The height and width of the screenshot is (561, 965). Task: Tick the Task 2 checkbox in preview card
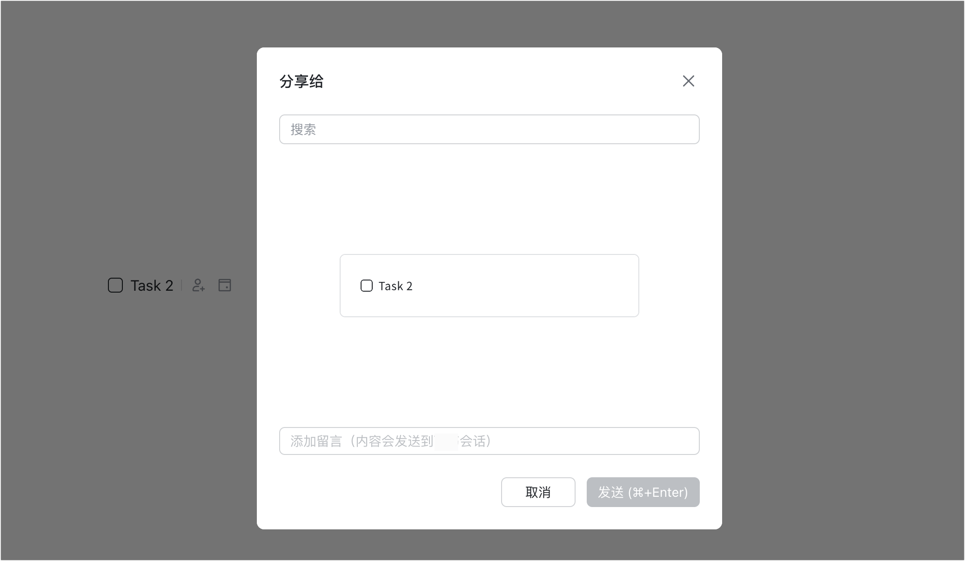[367, 286]
